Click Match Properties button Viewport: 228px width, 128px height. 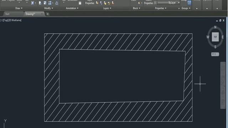pos(149,2)
